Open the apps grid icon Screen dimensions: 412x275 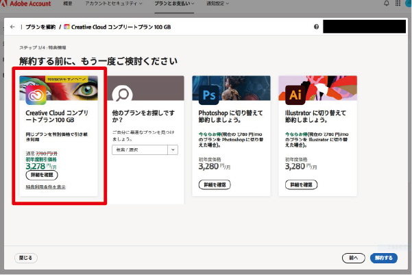398,3
